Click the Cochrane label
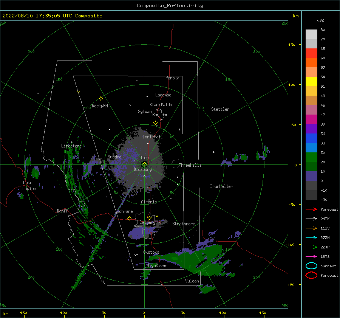 click(x=124, y=211)
